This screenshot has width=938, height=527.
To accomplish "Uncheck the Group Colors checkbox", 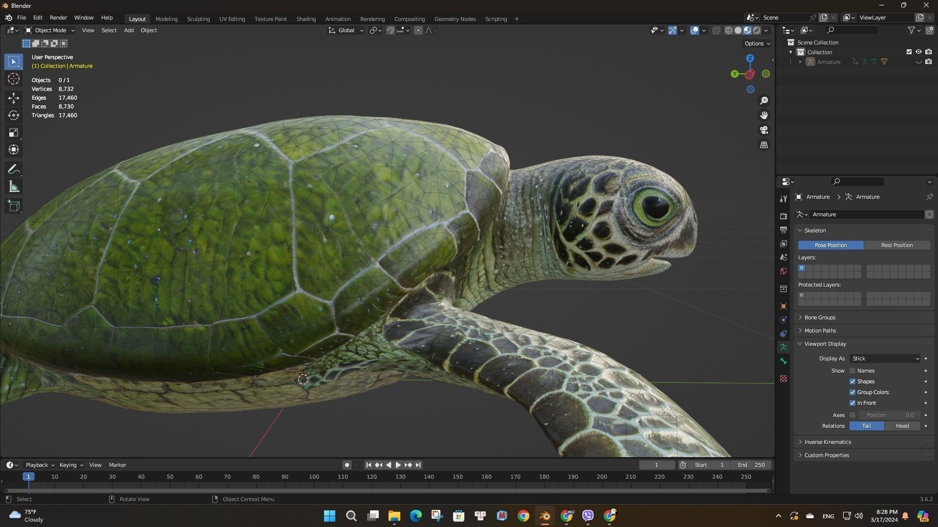I will [x=852, y=392].
